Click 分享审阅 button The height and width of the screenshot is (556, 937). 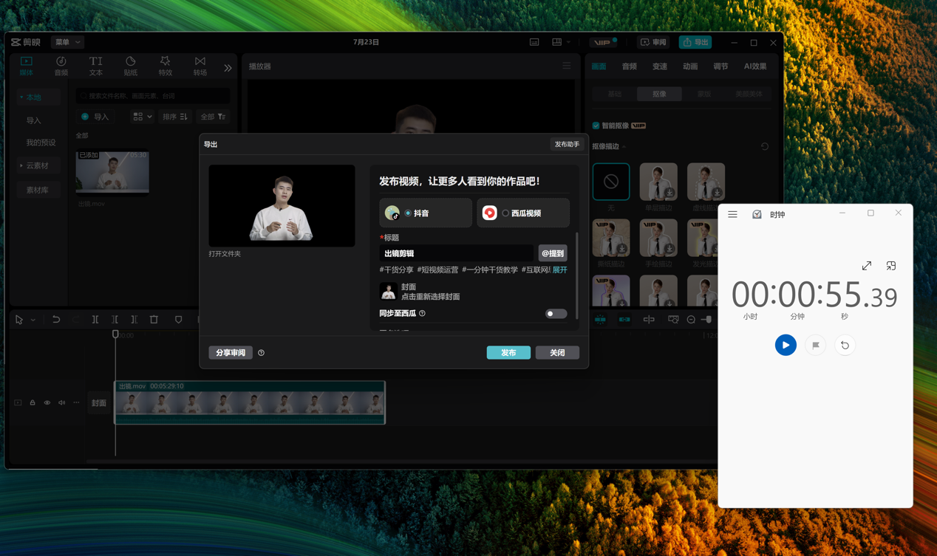click(231, 353)
